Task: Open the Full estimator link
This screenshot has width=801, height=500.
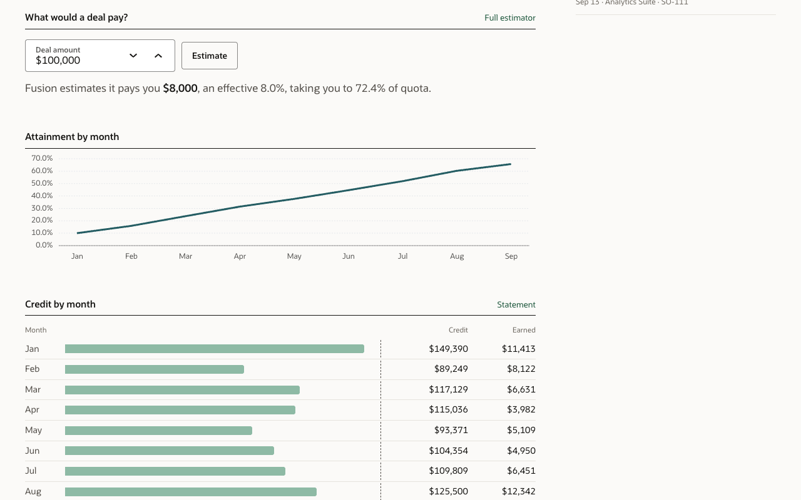Action: click(510, 17)
